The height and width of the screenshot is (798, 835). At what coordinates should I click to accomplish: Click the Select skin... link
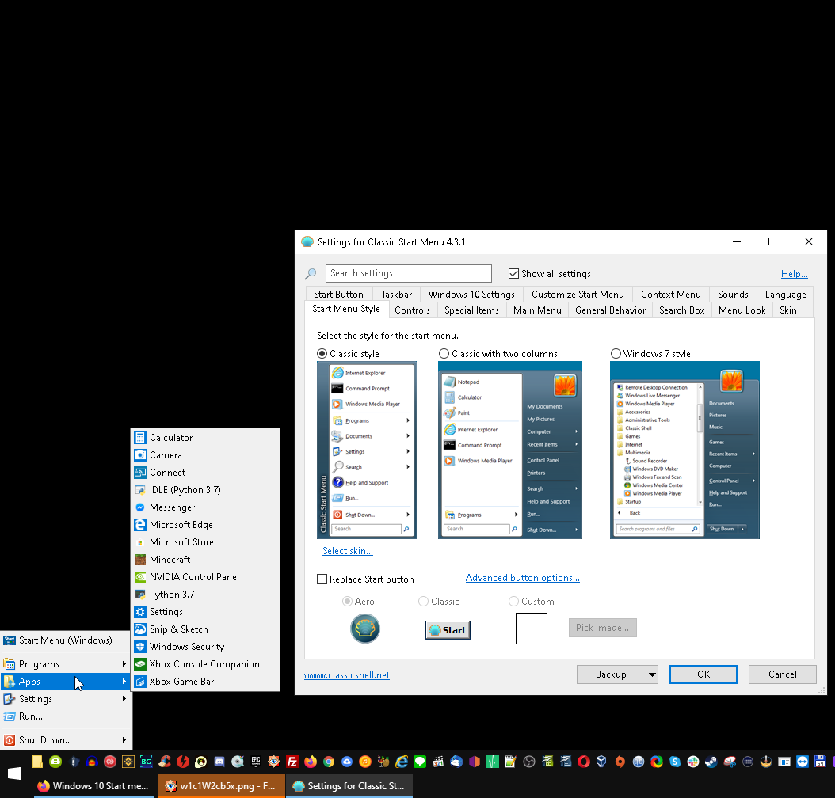(x=348, y=551)
